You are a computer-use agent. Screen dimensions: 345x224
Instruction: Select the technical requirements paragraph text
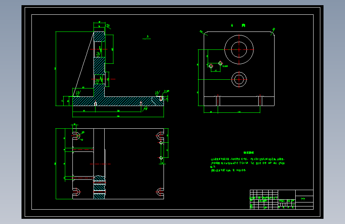tap(248, 165)
